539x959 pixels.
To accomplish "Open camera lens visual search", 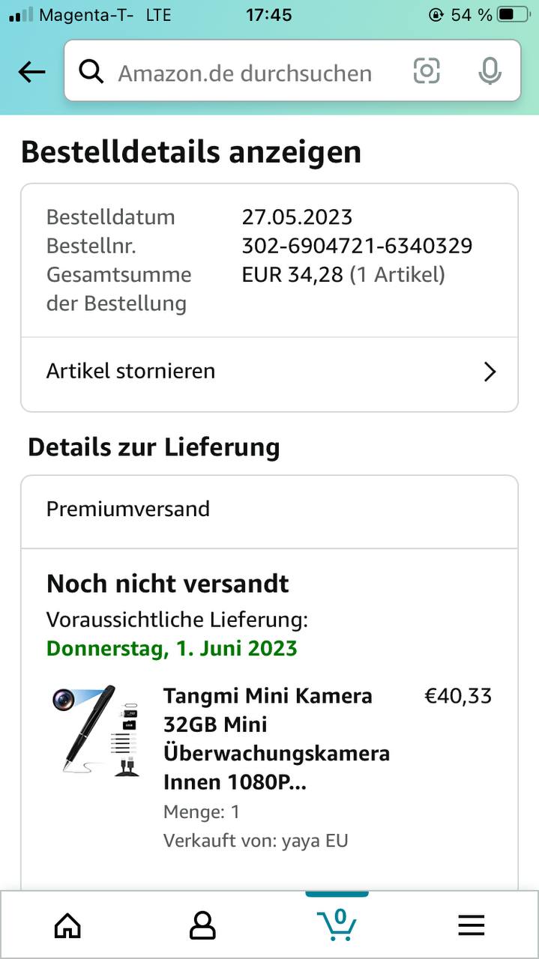I will [427, 72].
